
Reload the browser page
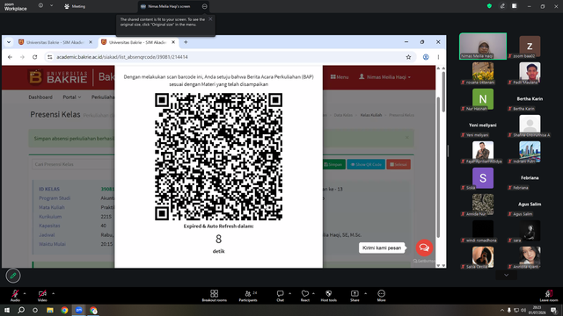35,57
